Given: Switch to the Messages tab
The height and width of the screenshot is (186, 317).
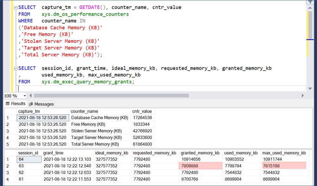Looking at the screenshot, I should pyautogui.click(x=41, y=104).
